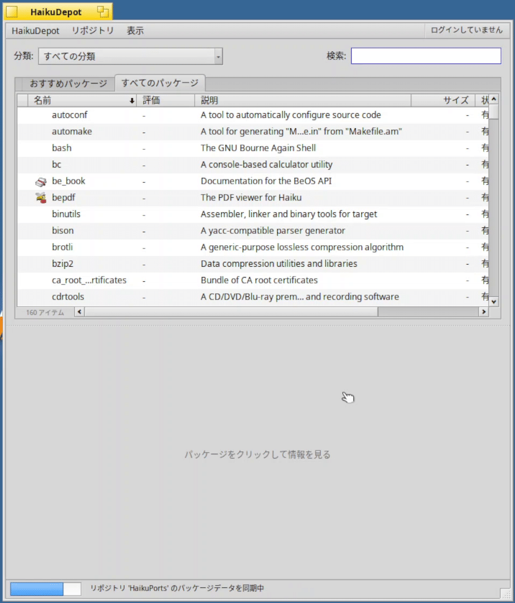Screen dimensions: 515x603
Task: Click description "The PDF viewer for Haiku"
Action: (251, 198)
